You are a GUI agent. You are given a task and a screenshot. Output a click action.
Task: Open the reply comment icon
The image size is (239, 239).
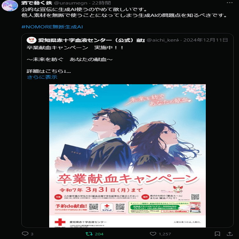[x=25, y=234]
